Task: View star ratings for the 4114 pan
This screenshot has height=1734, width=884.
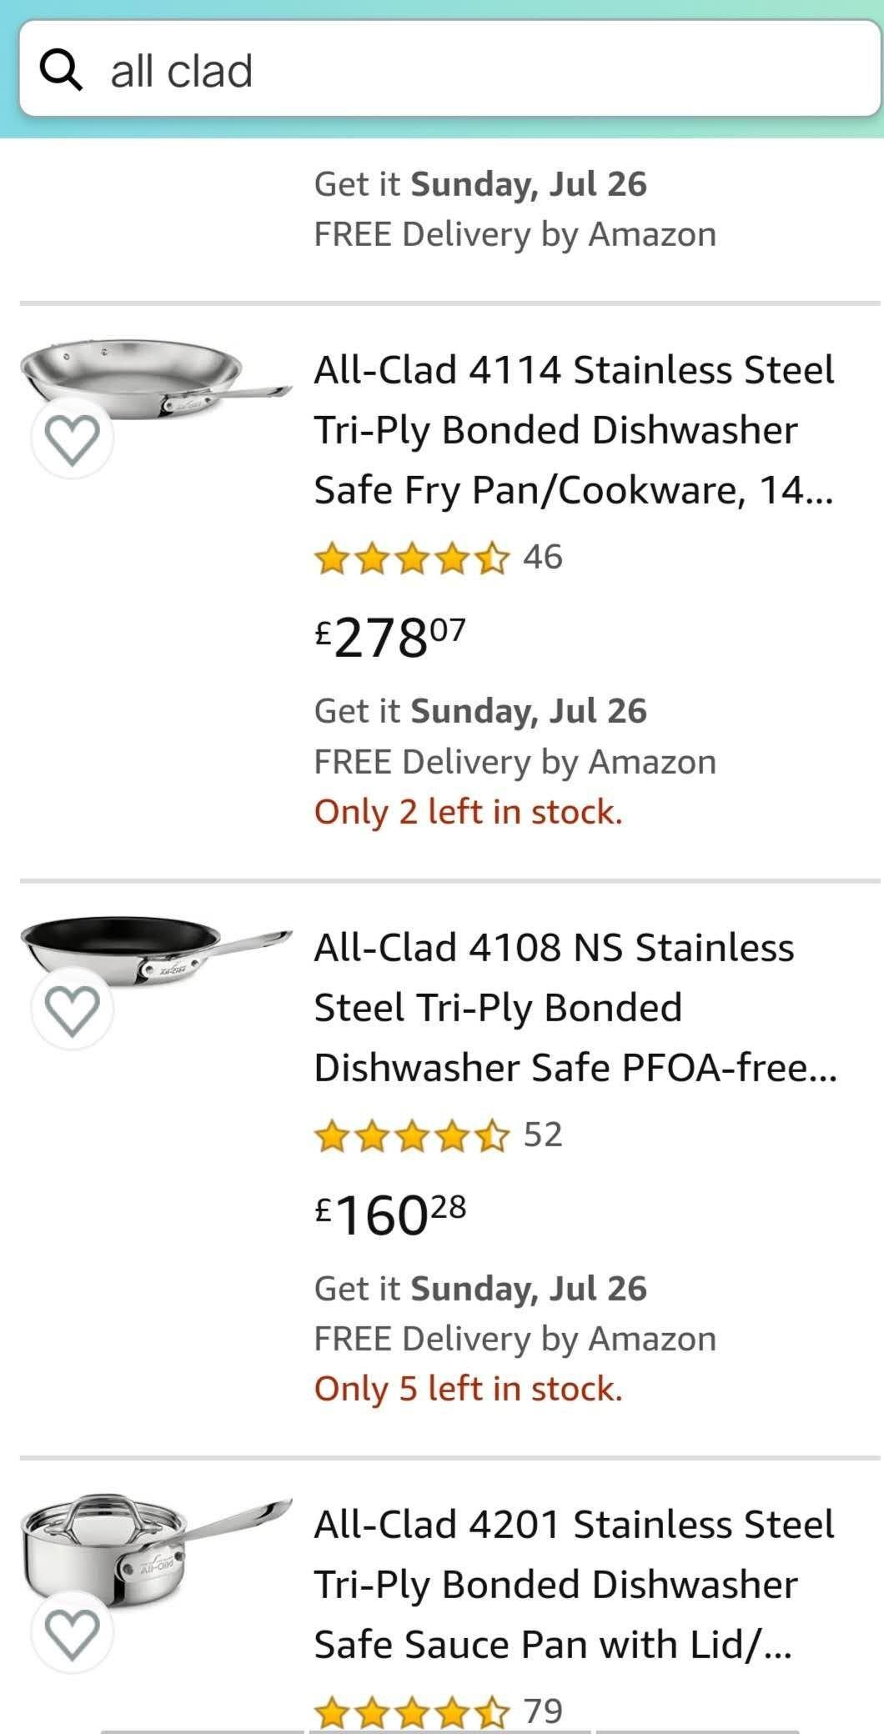Action: (x=412, y=558)
